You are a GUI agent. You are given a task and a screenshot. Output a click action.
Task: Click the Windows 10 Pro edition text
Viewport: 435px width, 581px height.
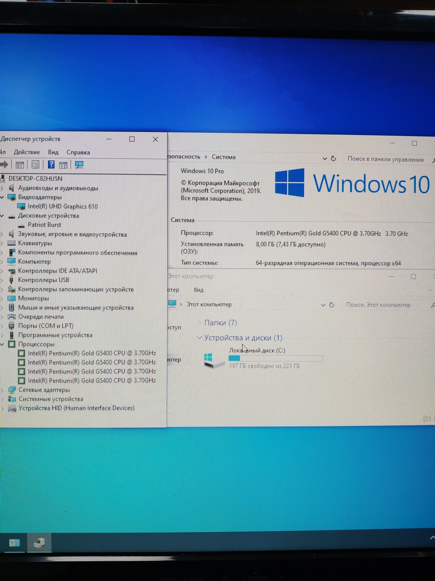(x=202, y=171)
